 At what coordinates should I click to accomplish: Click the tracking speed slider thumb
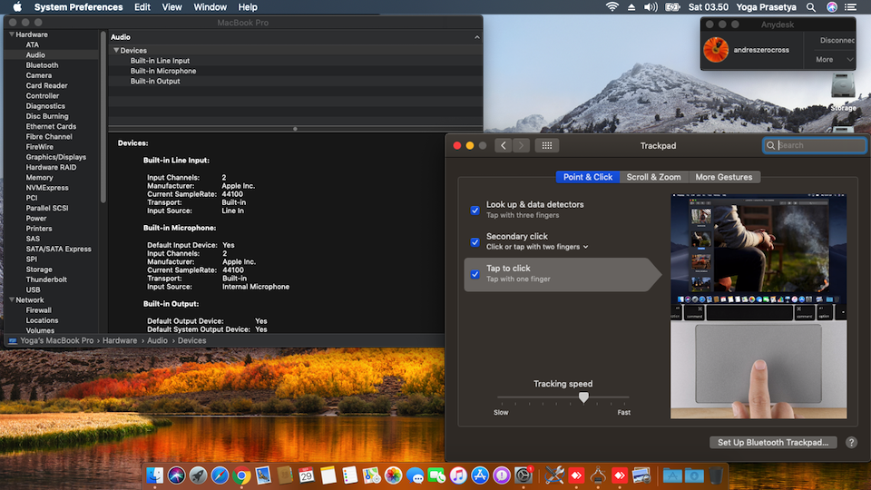coord(583,397)
